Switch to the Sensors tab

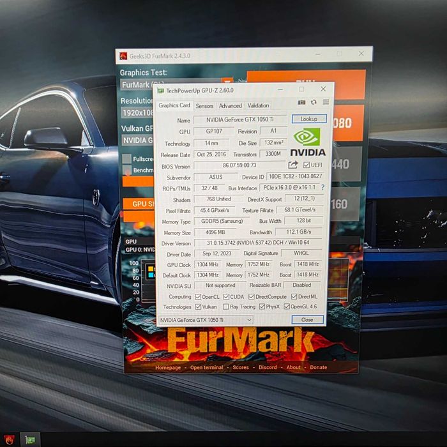(x=204, y=106)
